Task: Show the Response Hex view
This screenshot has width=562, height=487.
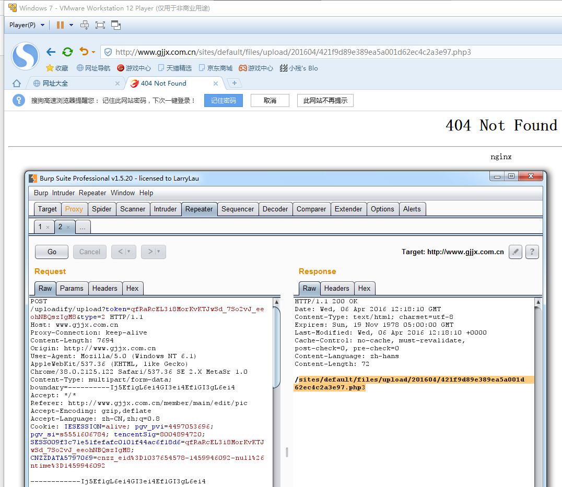Action: pos(364,288)
